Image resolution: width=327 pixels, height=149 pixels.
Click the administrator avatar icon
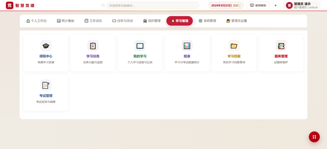pyautogui.click(x=289, y=5)
